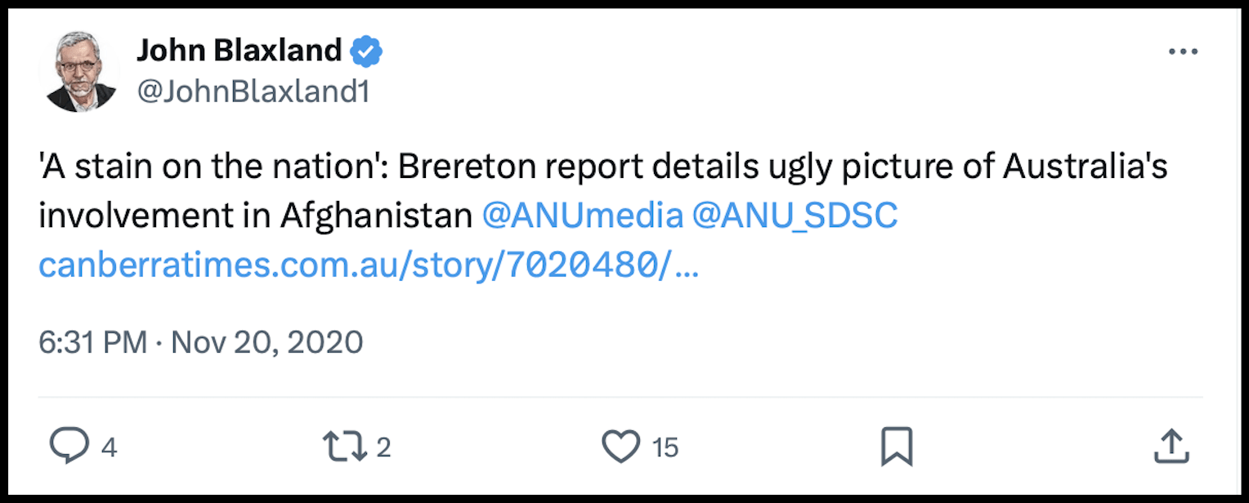Click the reply speech bubble icon
The height and width of the screenshot is (503, 1249).
coord(68,447)
